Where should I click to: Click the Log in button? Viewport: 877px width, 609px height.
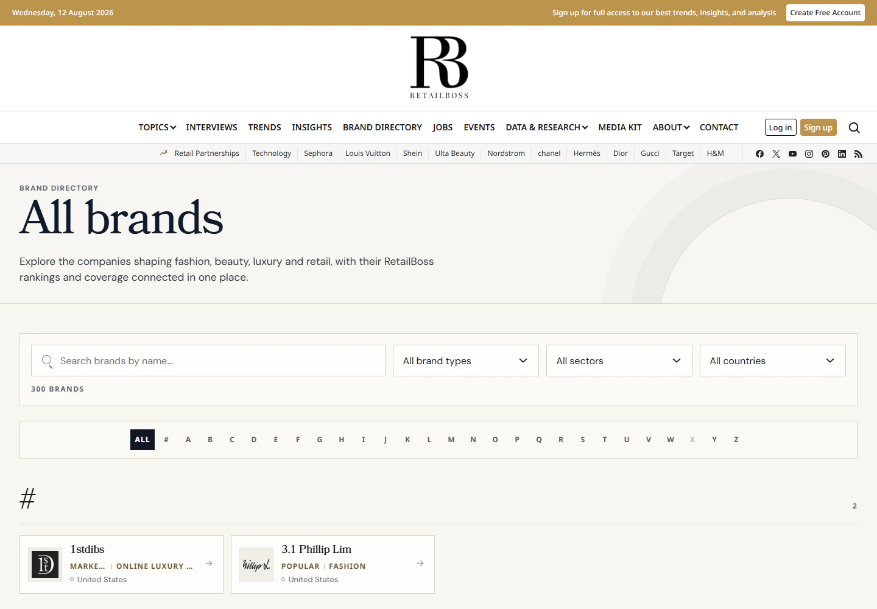tap(780, 127)
